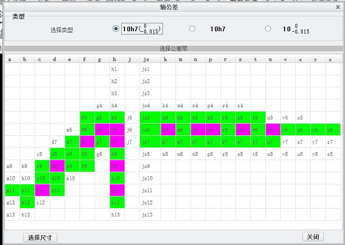Select the plain 10h7 radio option
This screenshot has width=345, height=245.
click(x=192, y=29)
